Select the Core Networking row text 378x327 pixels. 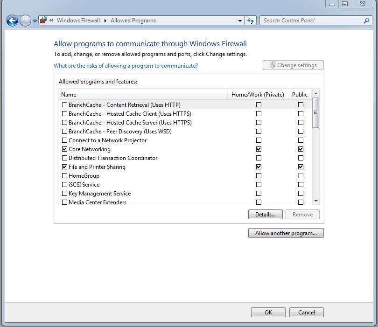90,149
